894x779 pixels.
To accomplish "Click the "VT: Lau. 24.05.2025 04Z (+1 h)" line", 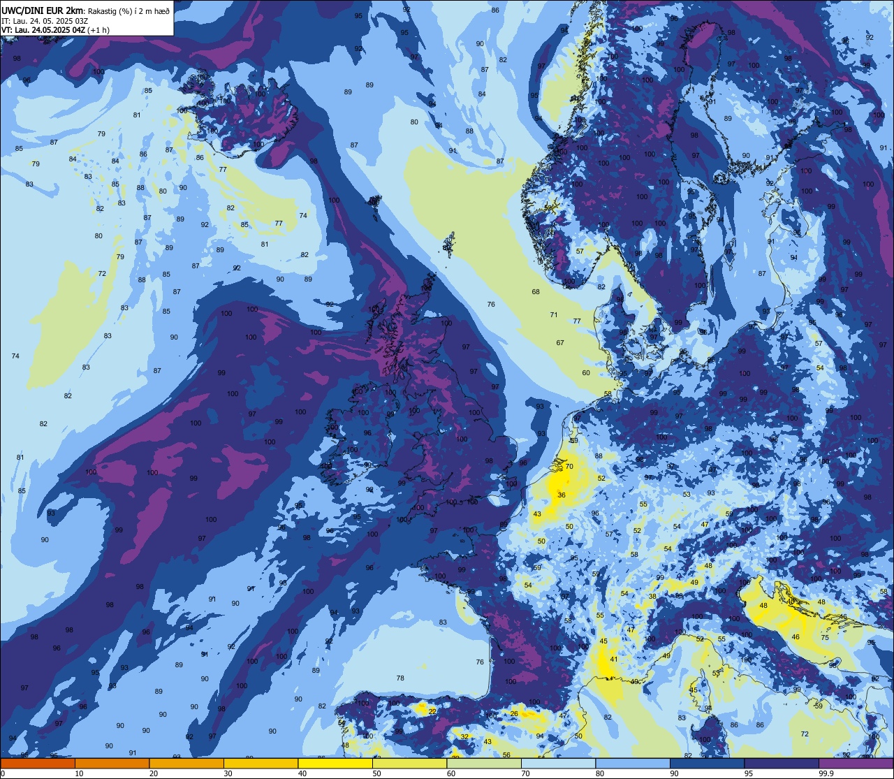I will tap(55, 30).
